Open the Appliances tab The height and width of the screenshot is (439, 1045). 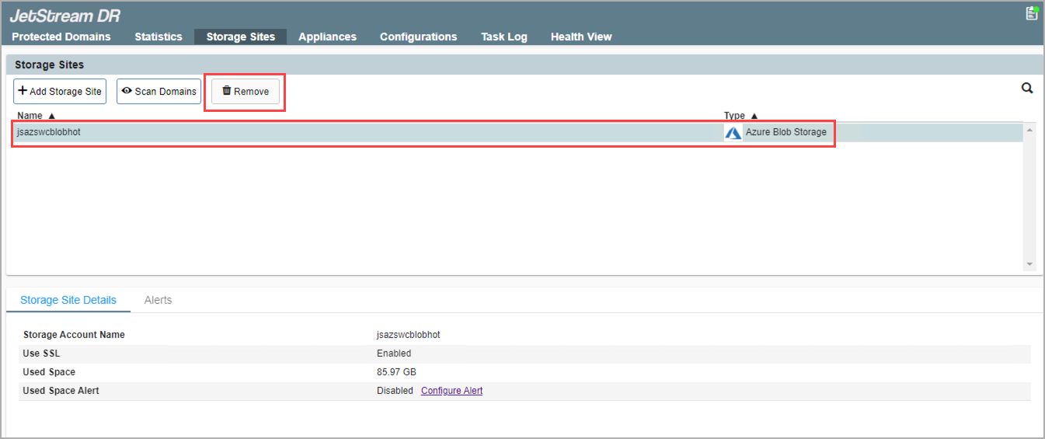[327, 37]
